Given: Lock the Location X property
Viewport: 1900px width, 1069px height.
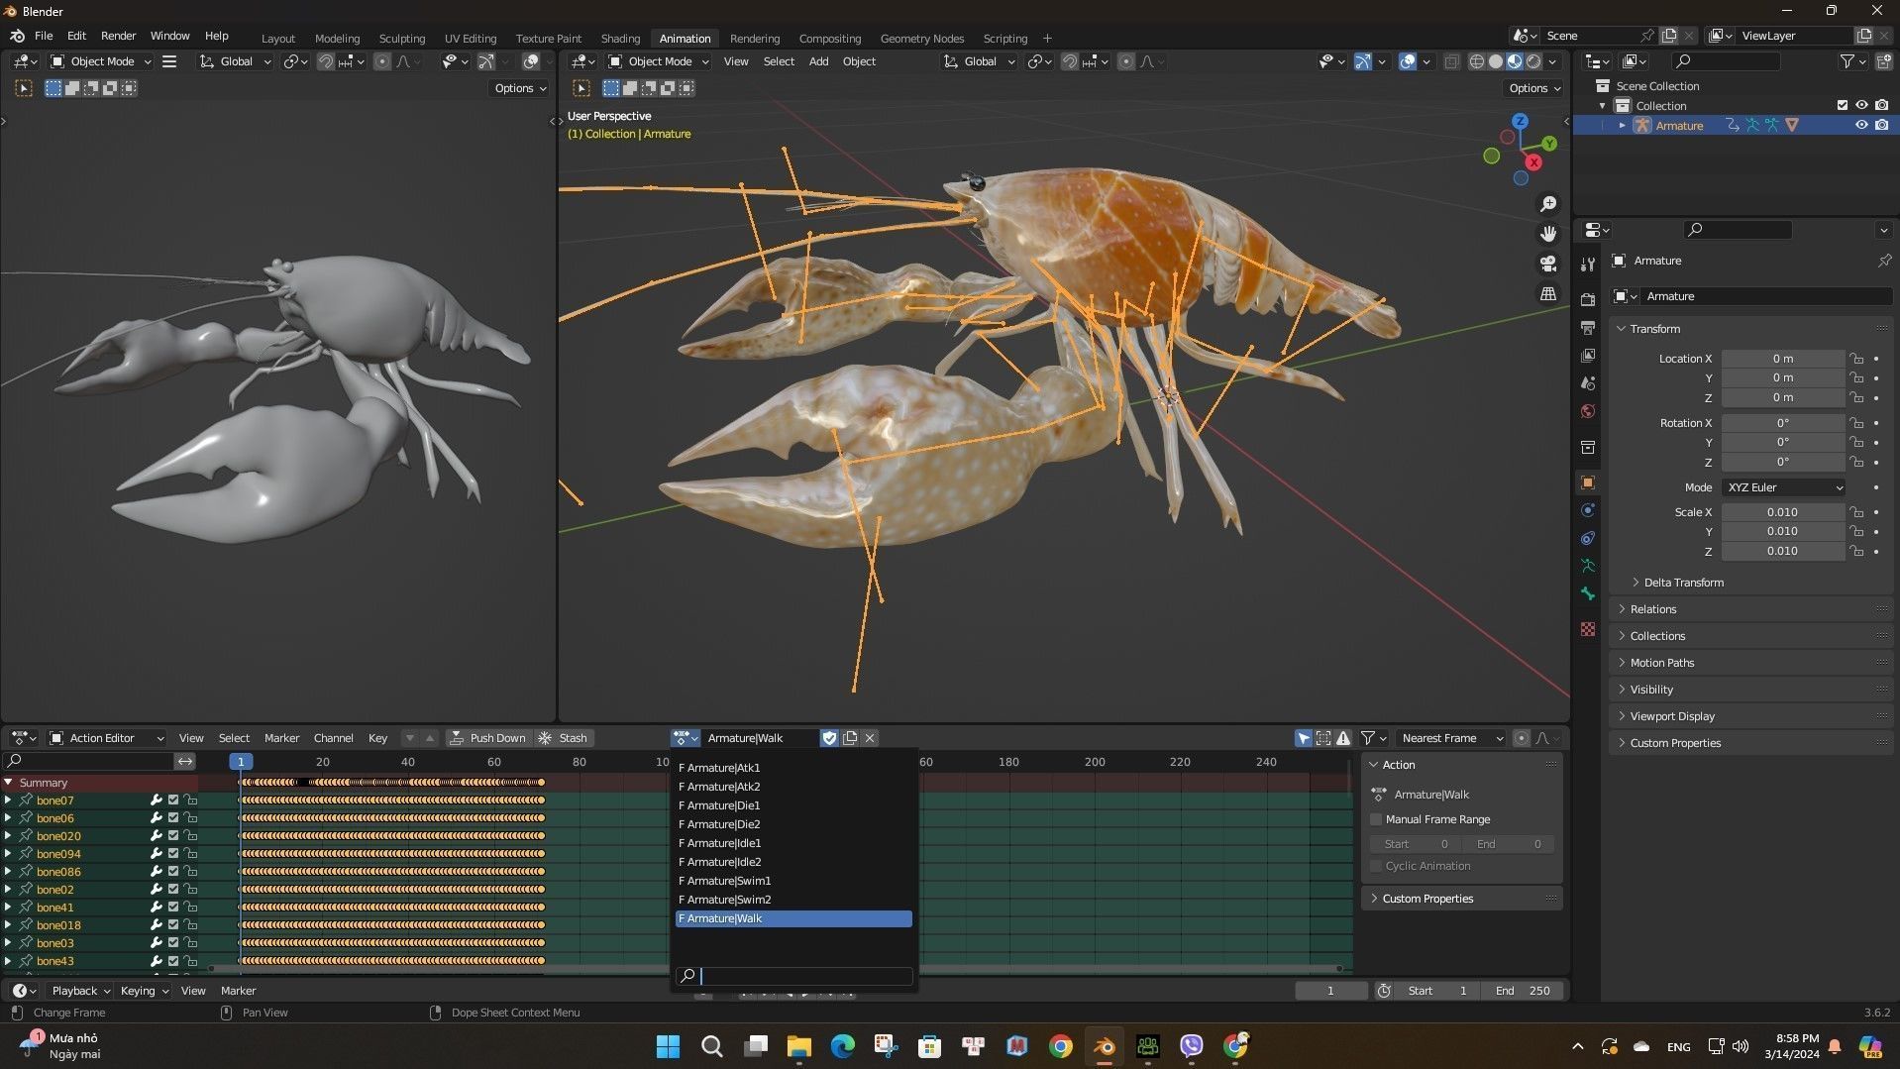Looking at the screenshot, I should [1856, 359].
